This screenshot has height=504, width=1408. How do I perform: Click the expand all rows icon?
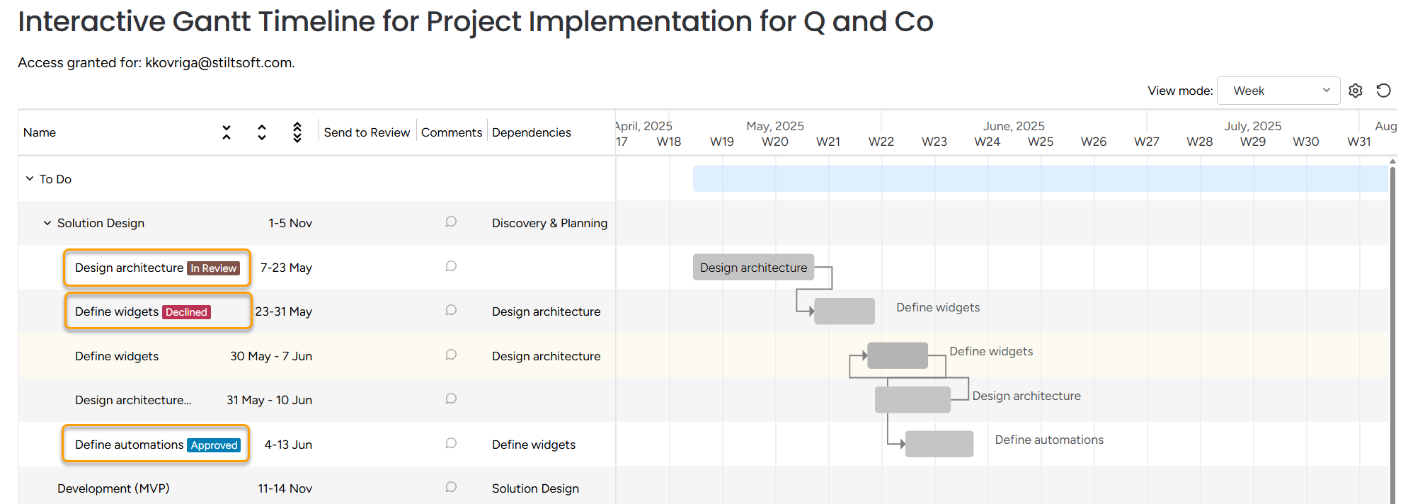tap(262, 132)
